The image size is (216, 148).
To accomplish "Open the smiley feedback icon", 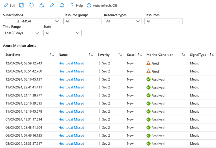I will tap(62, 5).
